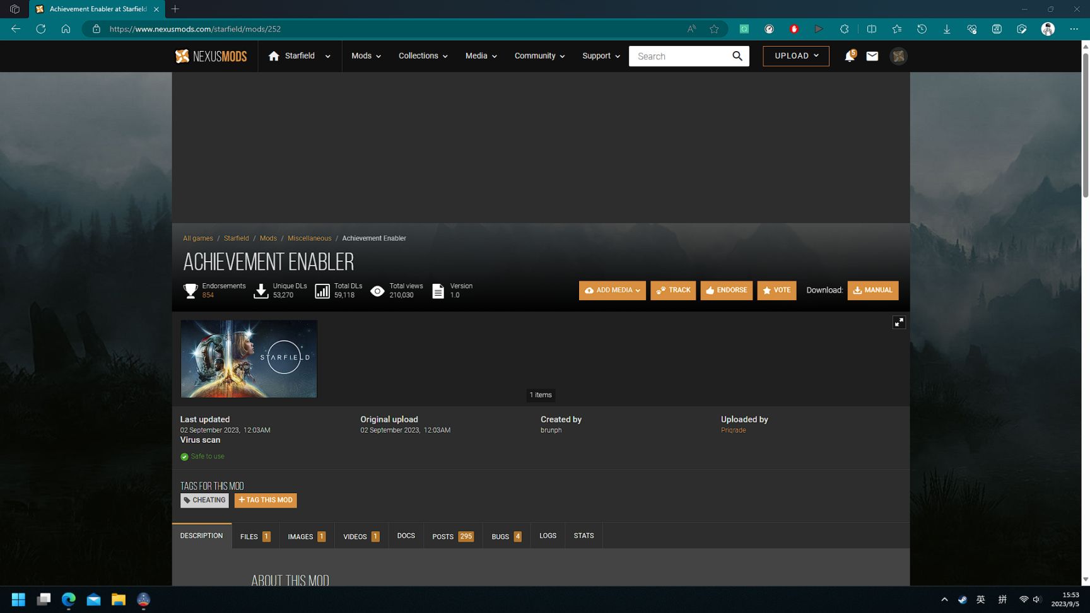Open the Mods dropdown menu
This screenshot has width=1090, height=613.
point(366,55)
